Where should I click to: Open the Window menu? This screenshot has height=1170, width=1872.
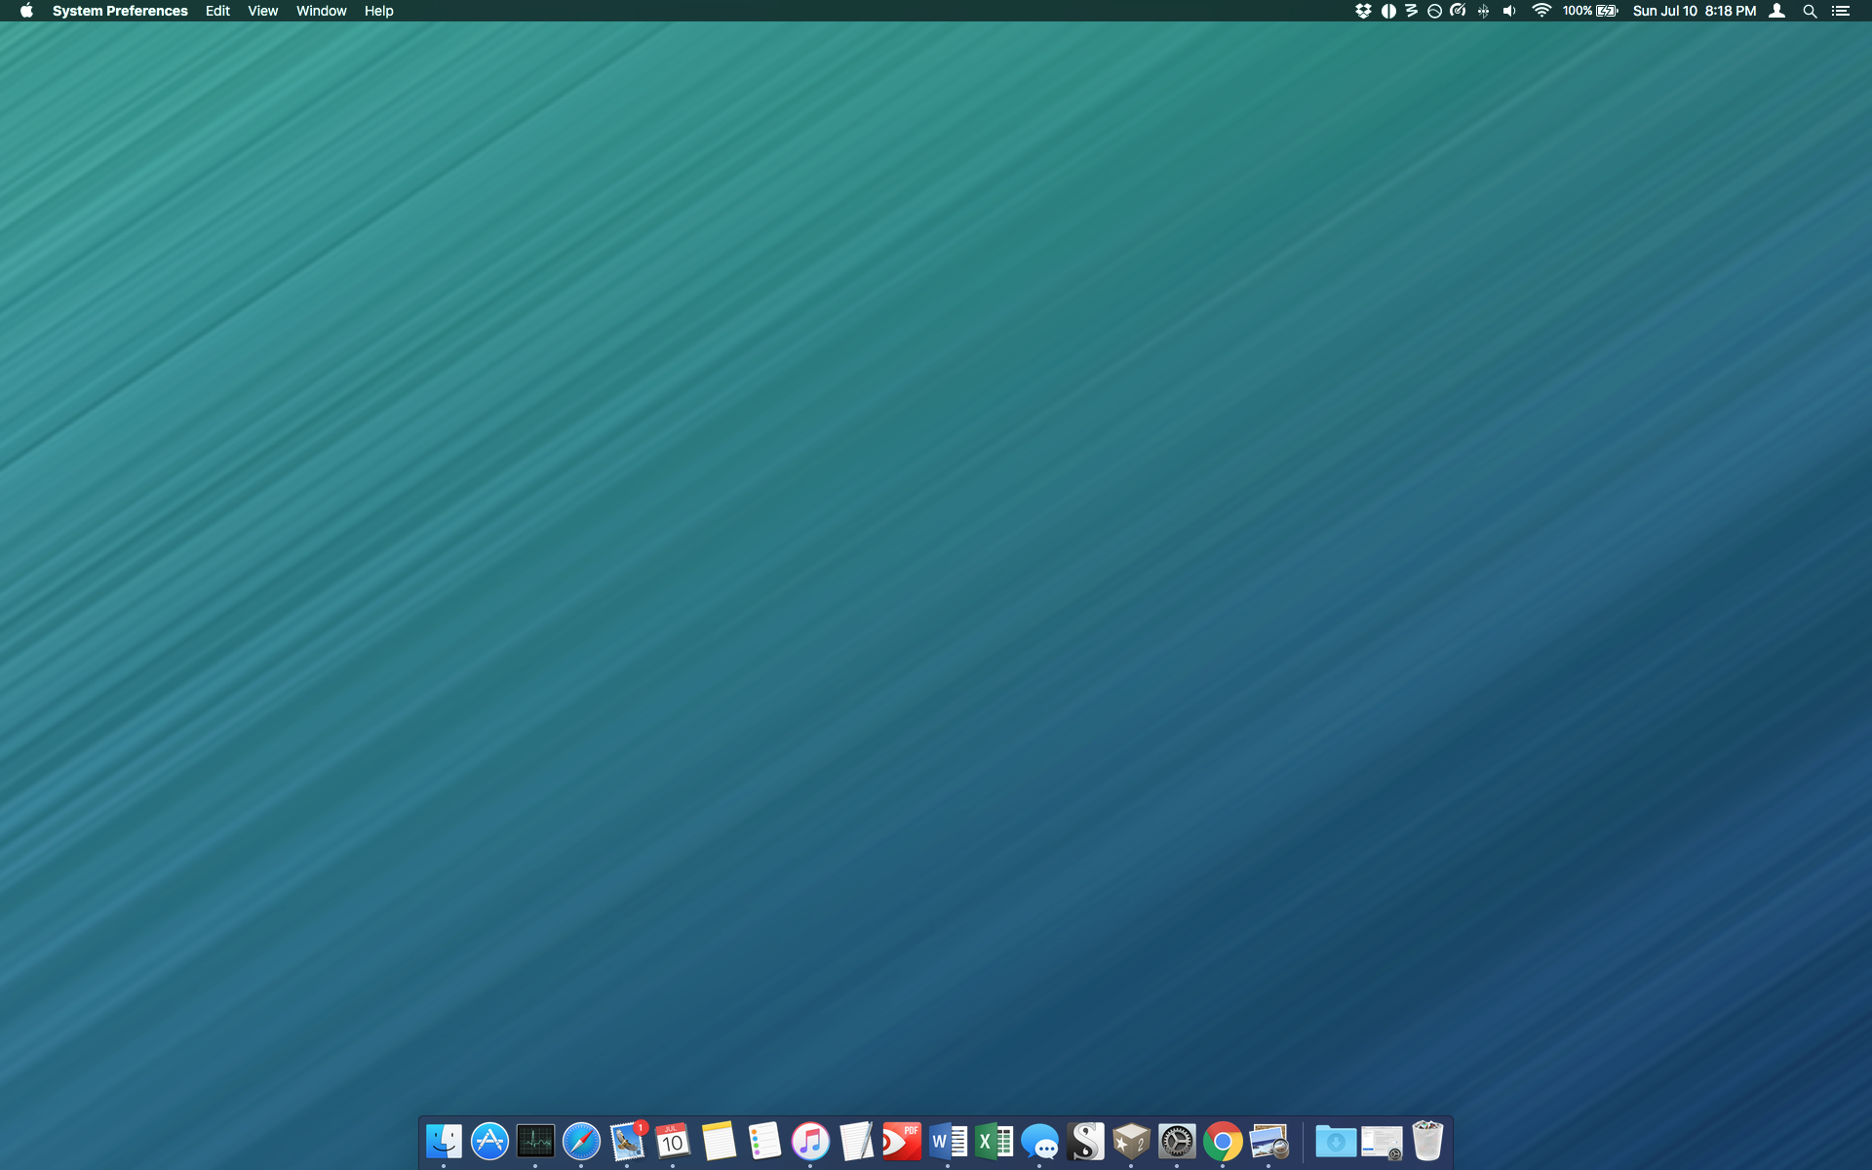[321, 11]
